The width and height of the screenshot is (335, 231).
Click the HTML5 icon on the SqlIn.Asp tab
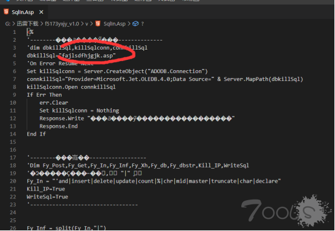(x=6, y=11)
